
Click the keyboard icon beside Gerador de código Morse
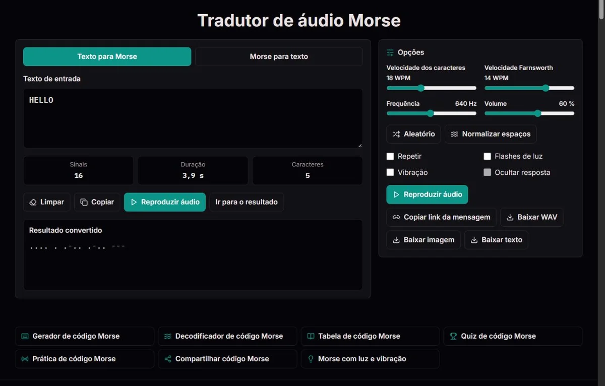[25, 336]
